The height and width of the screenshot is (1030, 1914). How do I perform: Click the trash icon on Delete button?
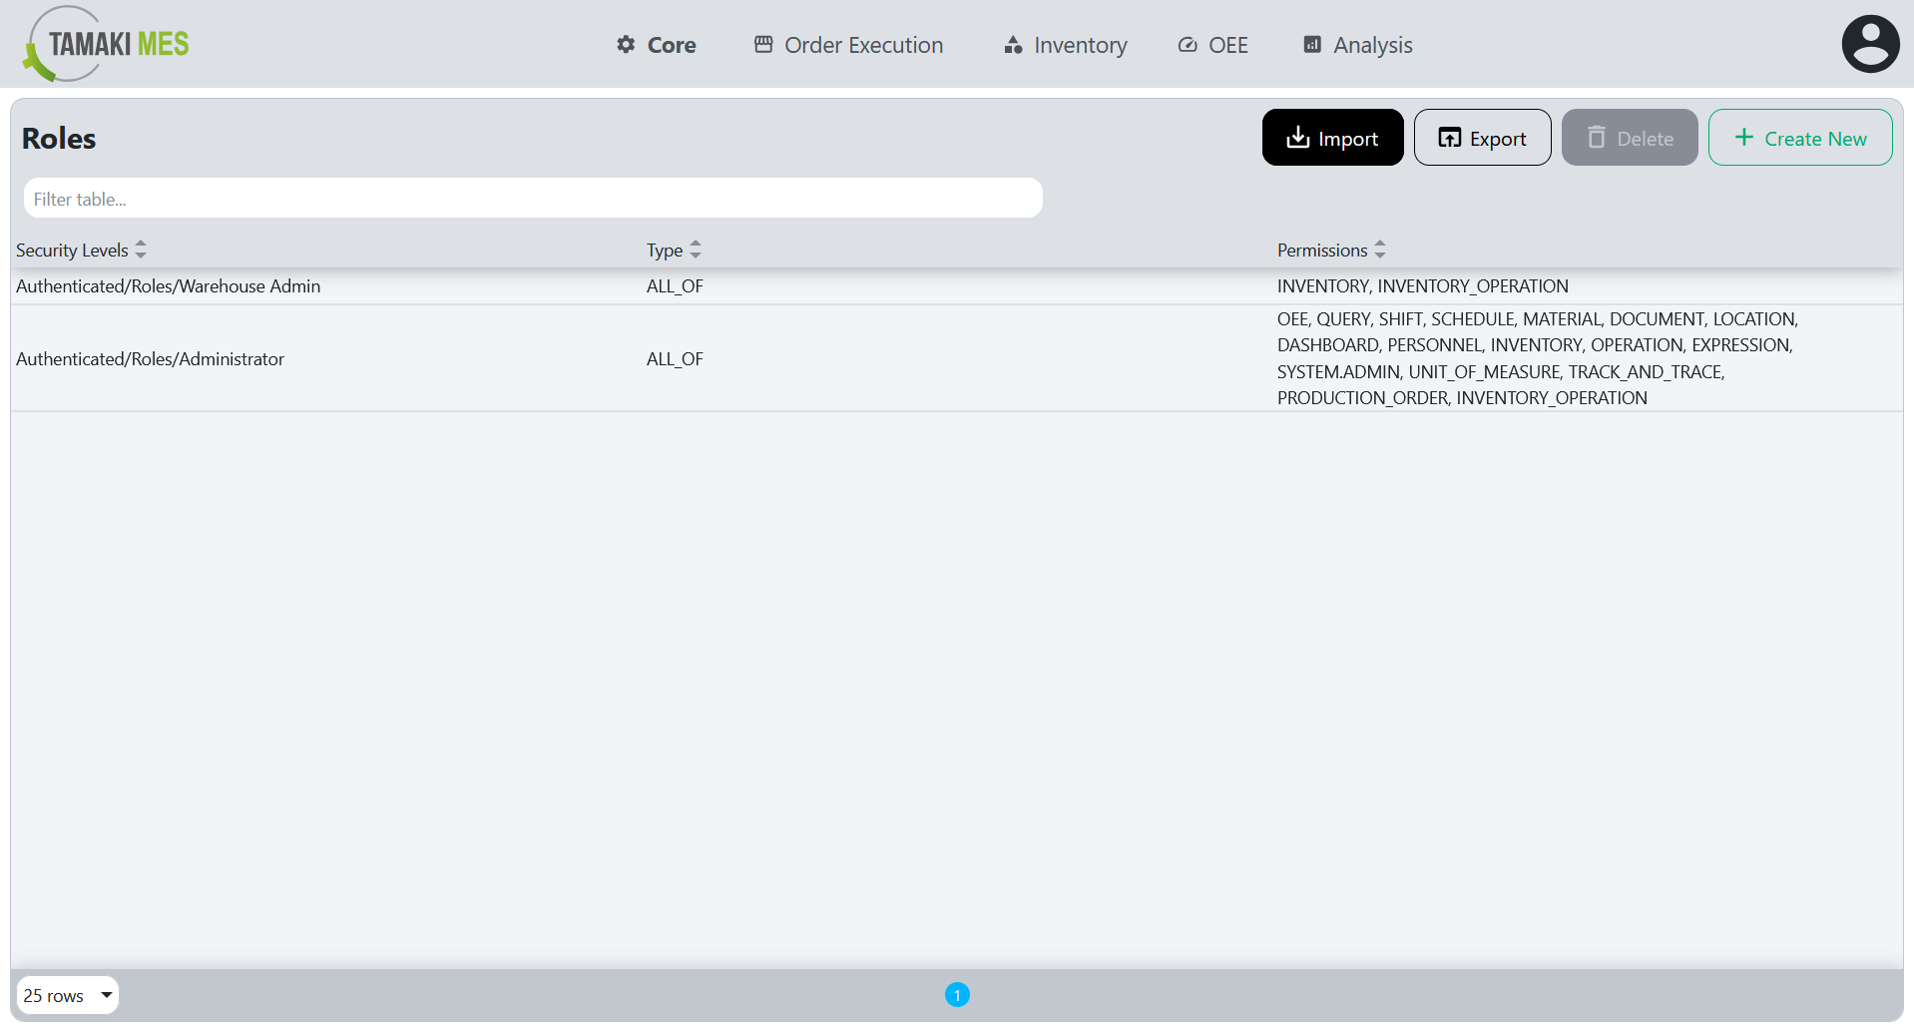[1598, 137]
